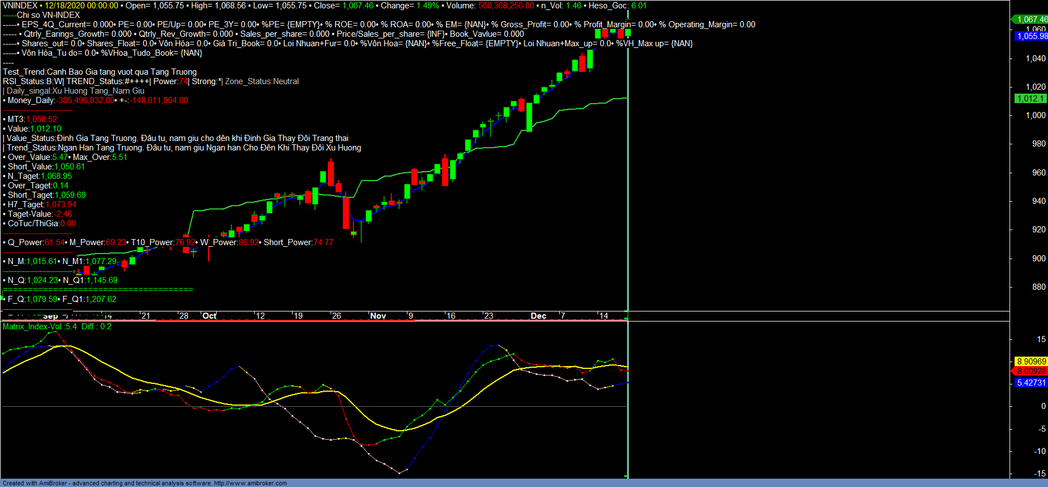Click the VNINDEX ticker symbol in chart title

[20, 6]
